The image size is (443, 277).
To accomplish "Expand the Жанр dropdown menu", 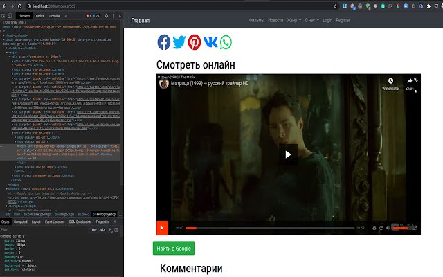I will (293, 20).
